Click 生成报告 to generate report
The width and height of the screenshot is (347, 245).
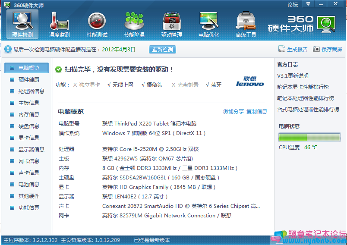(297, 49)
